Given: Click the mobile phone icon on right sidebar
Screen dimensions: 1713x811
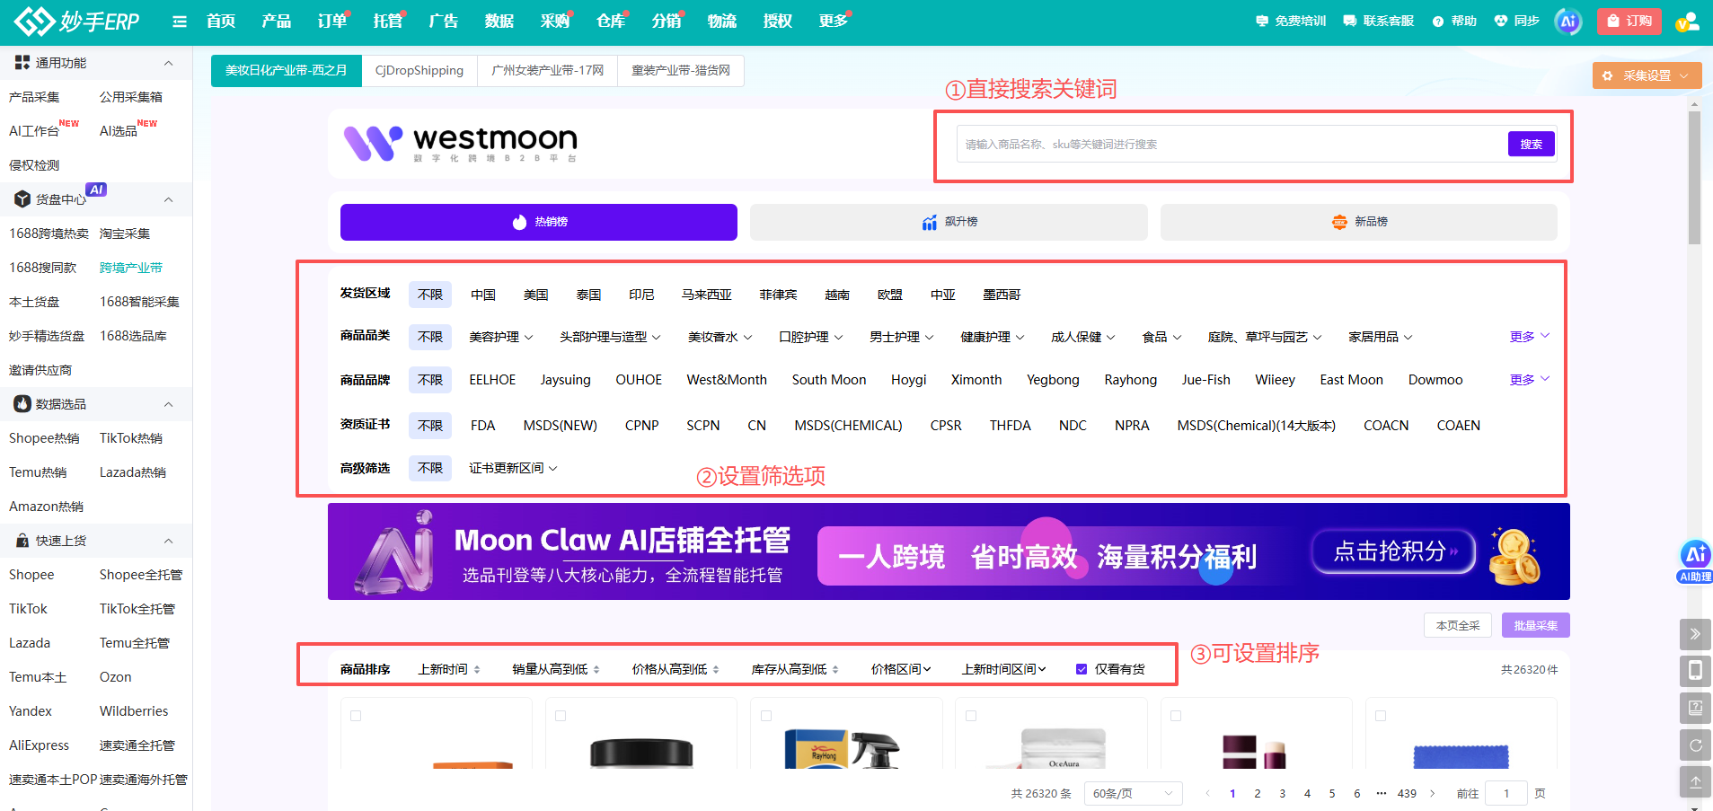Looking at the screenshot, I should click(1695, 671).
